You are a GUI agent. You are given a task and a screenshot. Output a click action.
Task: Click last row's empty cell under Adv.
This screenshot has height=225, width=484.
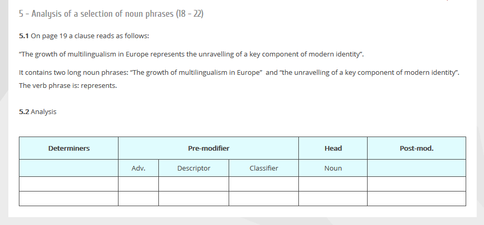tap(138, 199)
